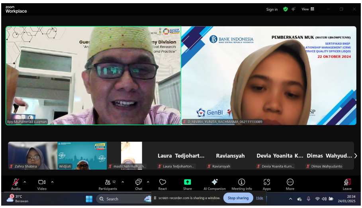Open Meeting info

pyautogui.click(x=242, y=184)
